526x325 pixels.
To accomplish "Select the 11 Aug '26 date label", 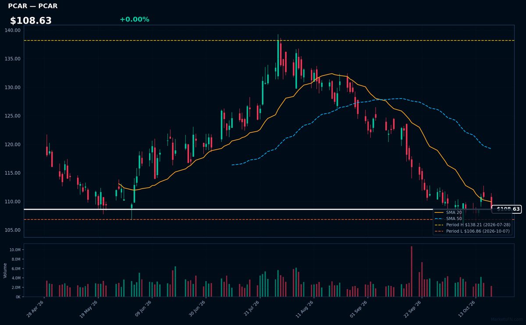I will coord(305,309).
